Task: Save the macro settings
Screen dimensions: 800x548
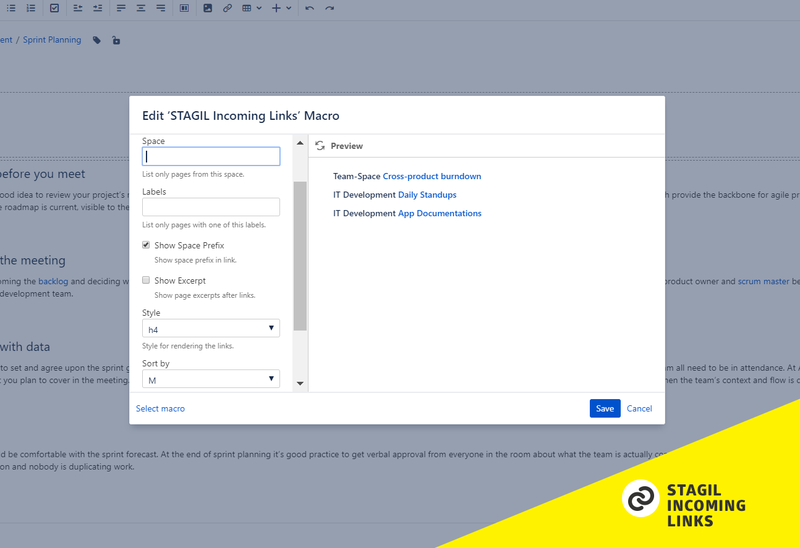Action: 605,408
